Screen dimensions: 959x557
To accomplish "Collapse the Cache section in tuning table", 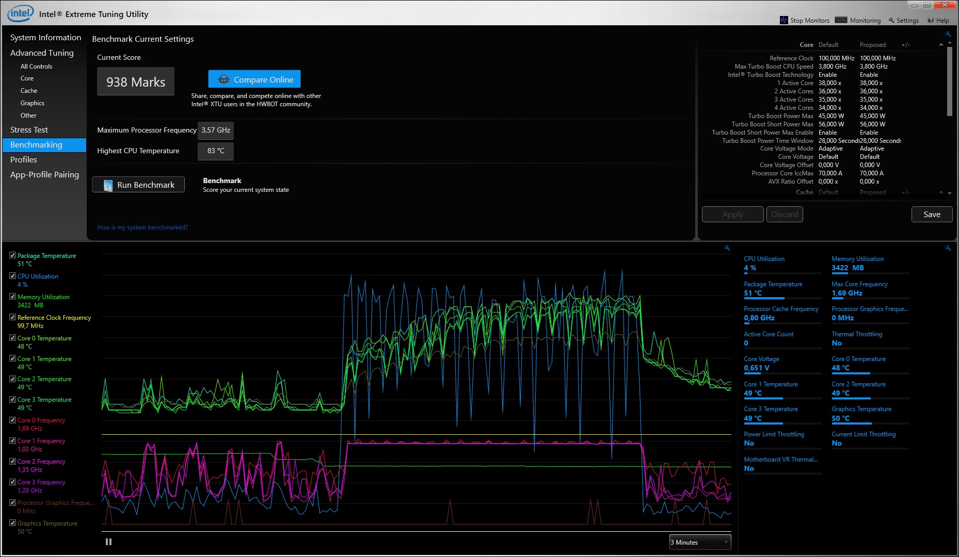I will point(941,192).
